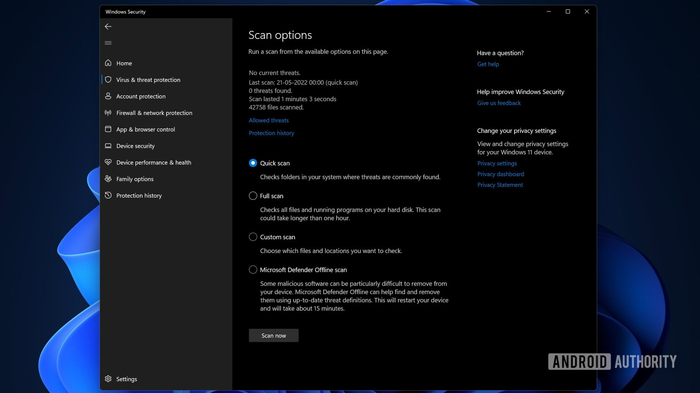Click the Get help link

point(488,64)
